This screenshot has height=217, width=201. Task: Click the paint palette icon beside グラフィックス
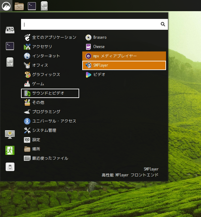point(27,74)
